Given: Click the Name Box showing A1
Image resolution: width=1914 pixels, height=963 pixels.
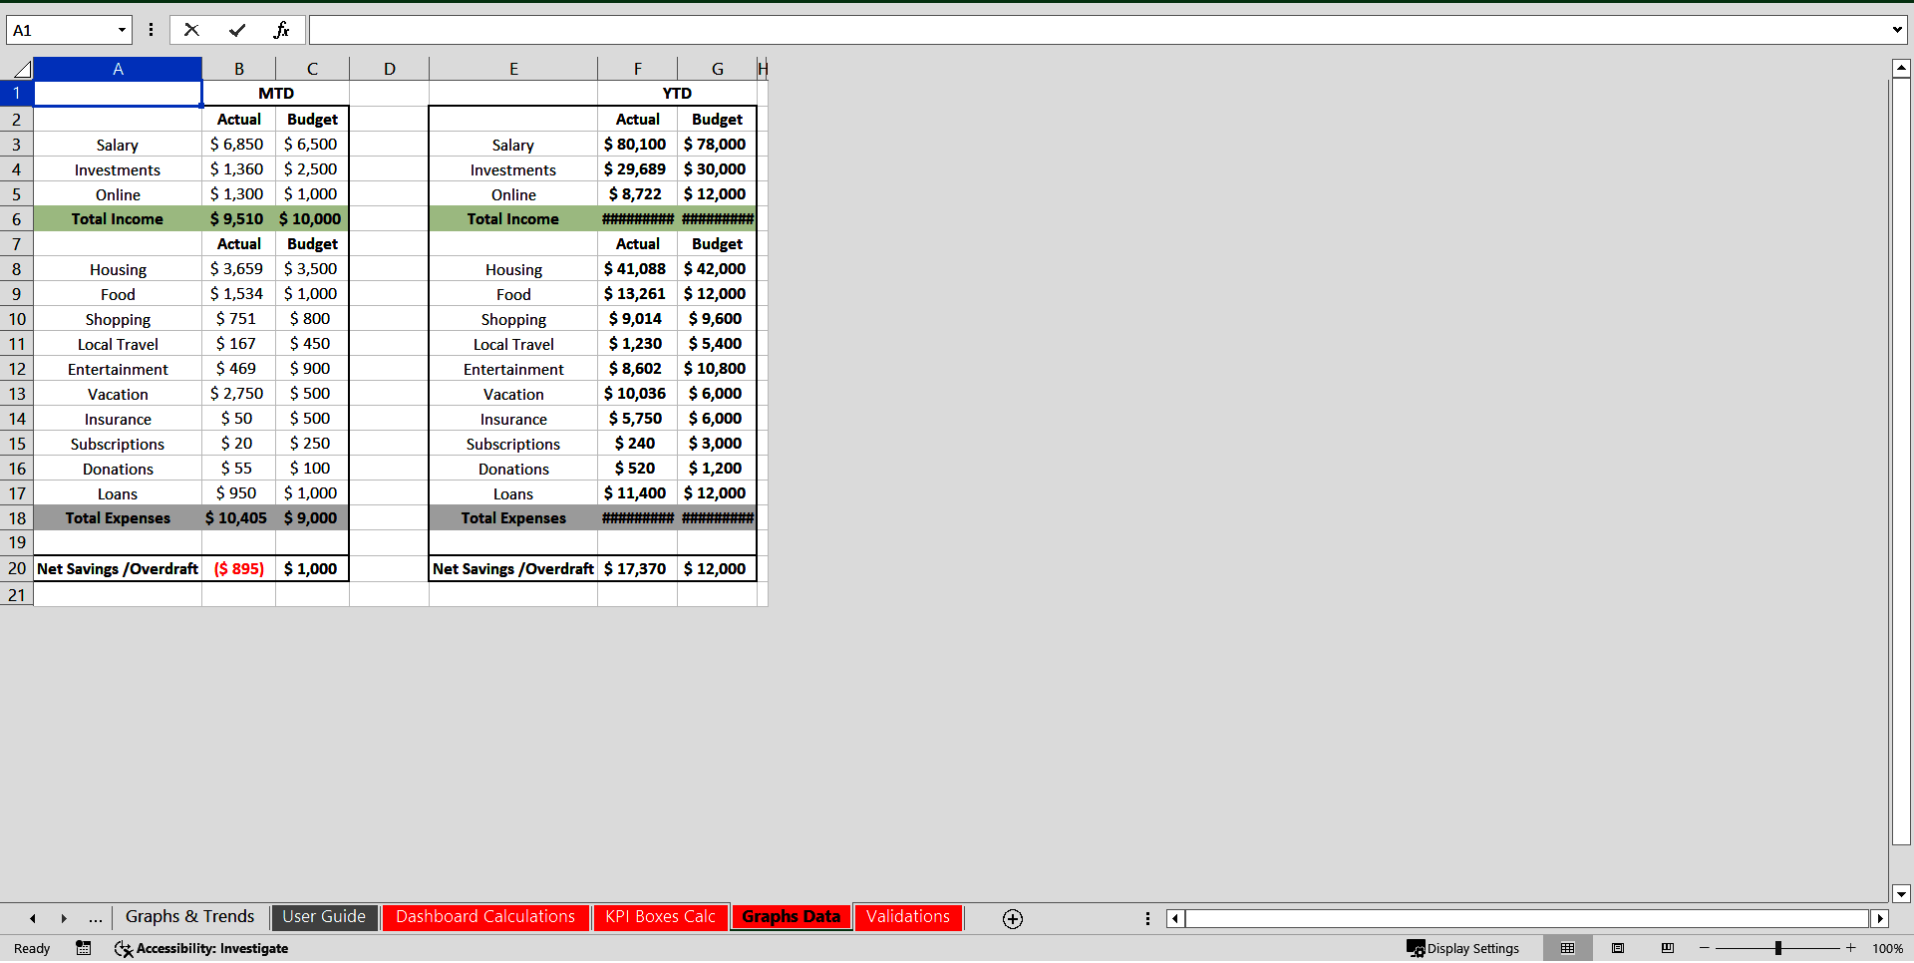Looking at the screenshot, I should [x=60, y=30].
